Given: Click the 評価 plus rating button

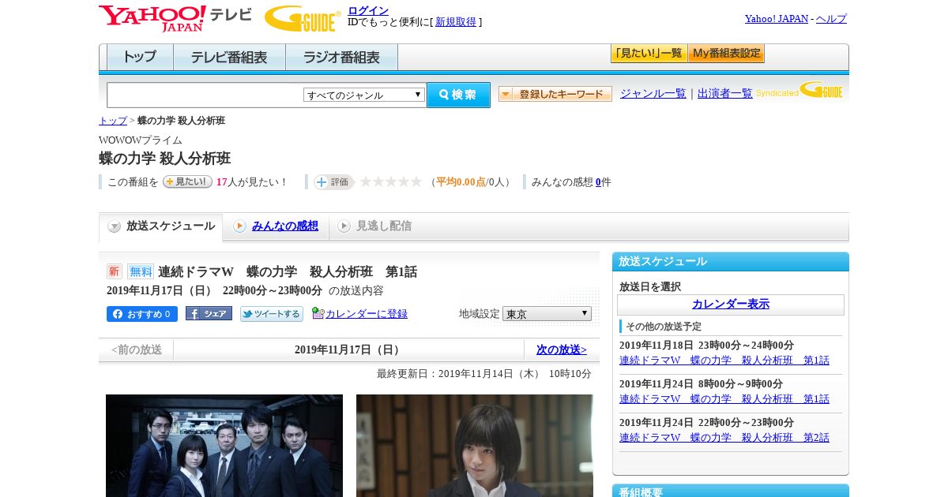Looking at the screenshot, I should [x=333, y=182].
